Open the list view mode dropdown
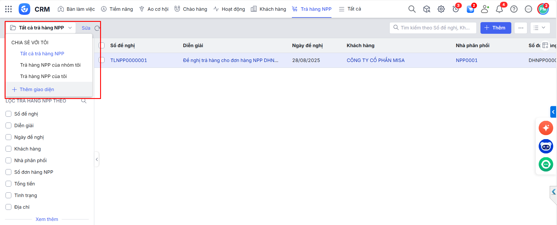Screen dimensions: 557x225 [540, 28]
